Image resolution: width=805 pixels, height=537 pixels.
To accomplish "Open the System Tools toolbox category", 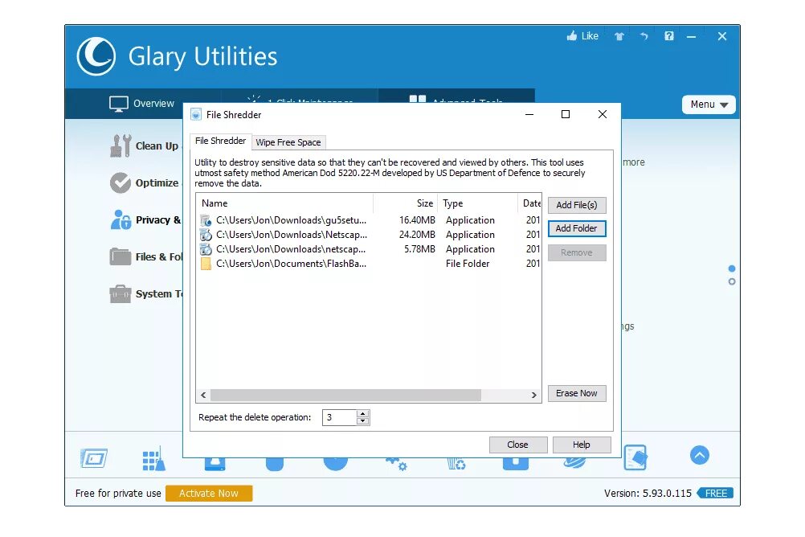I will point(145,294).
